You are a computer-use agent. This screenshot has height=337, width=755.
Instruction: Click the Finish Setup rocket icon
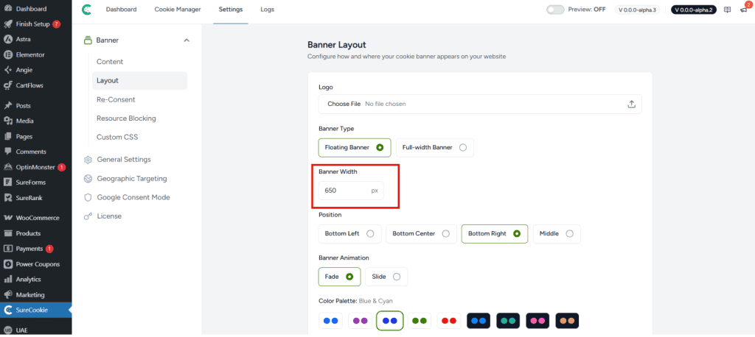(x=7, y=24)
